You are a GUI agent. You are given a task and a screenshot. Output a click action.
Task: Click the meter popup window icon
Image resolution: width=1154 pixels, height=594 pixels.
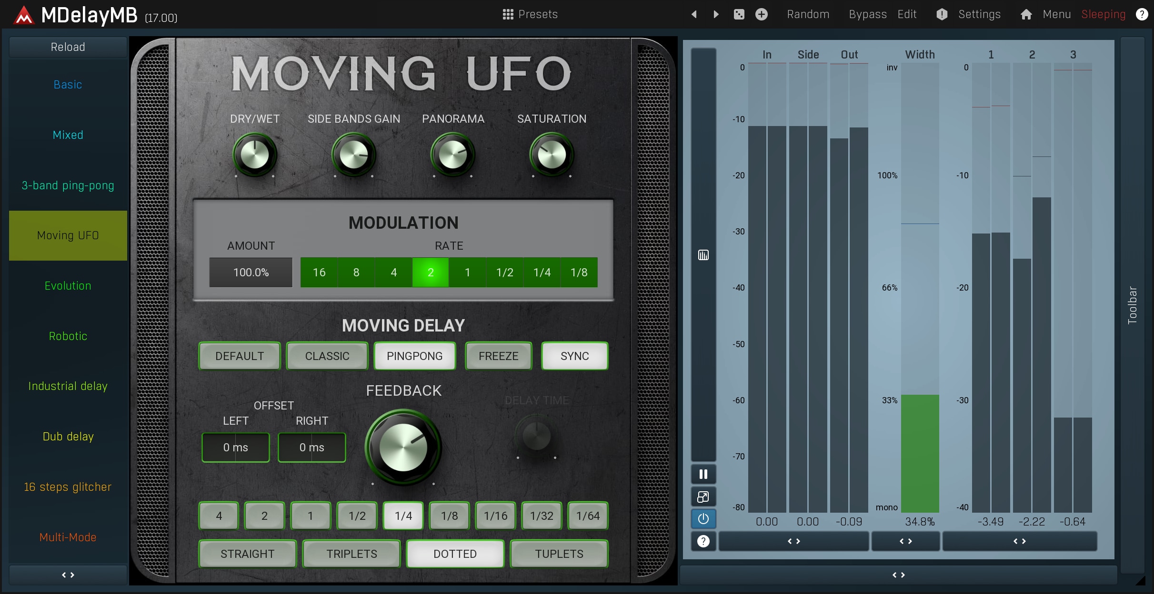[x=703, y=497]
